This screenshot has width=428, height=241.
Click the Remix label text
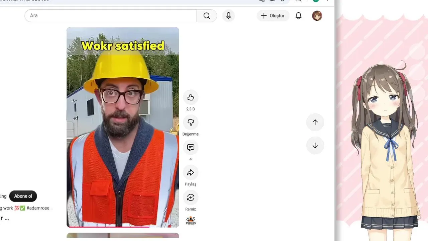(191, 209)
